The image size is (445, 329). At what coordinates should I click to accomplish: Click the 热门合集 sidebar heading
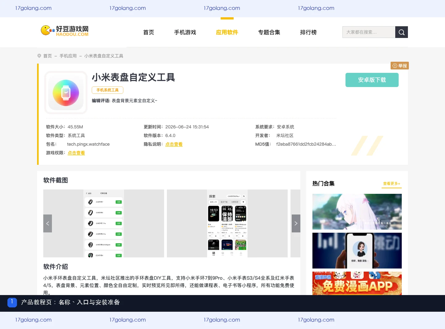click(x=324, y=184)
